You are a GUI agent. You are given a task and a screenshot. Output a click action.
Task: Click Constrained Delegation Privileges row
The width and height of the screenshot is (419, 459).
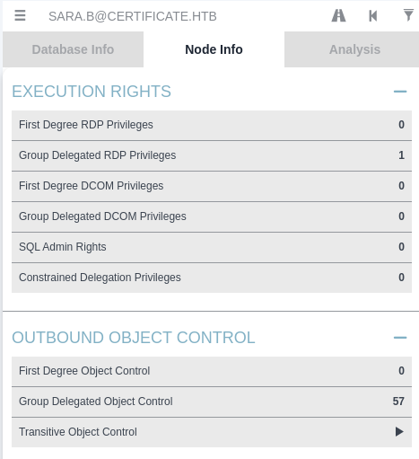pos(212,278)
